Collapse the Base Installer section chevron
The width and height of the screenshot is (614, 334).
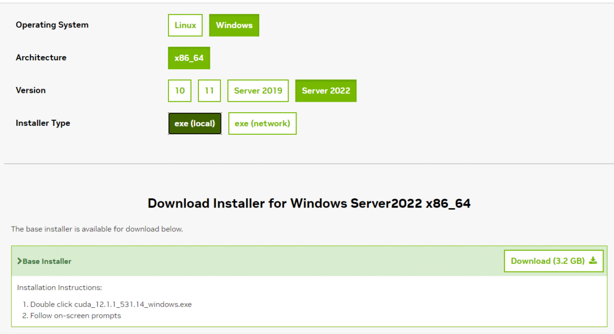19,261
